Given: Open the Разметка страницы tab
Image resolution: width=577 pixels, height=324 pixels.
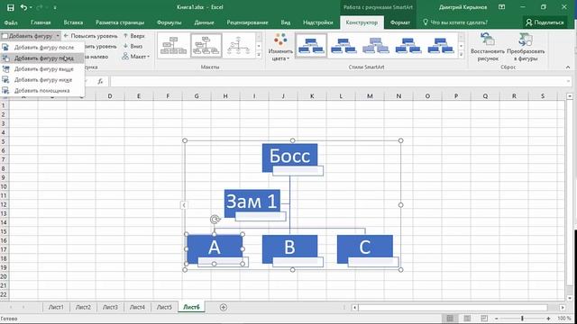Looking at the screenshot, I should [x=120, y=22].
